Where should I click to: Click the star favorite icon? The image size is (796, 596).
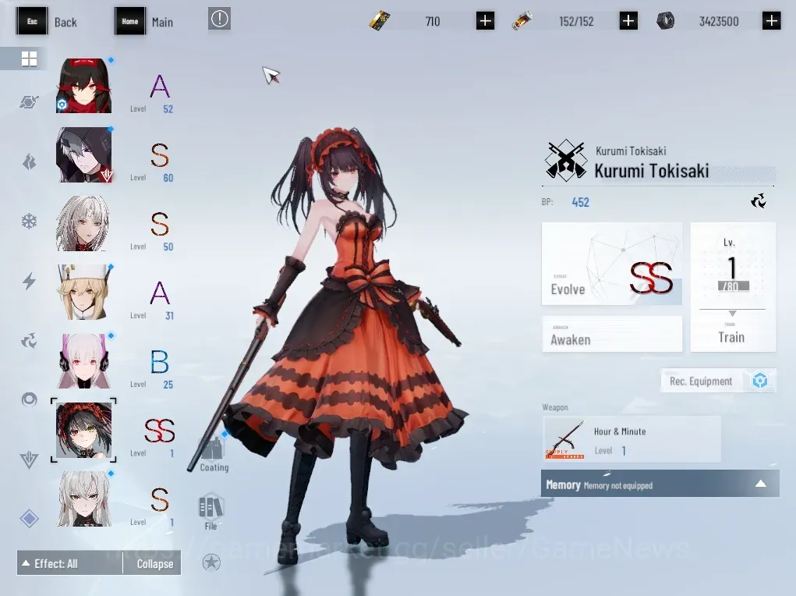(211, 562)
